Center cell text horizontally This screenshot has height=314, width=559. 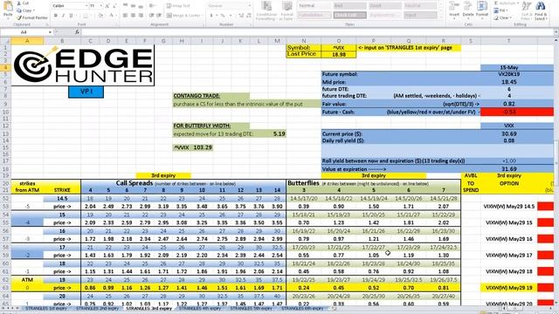(x=133, y=16)
